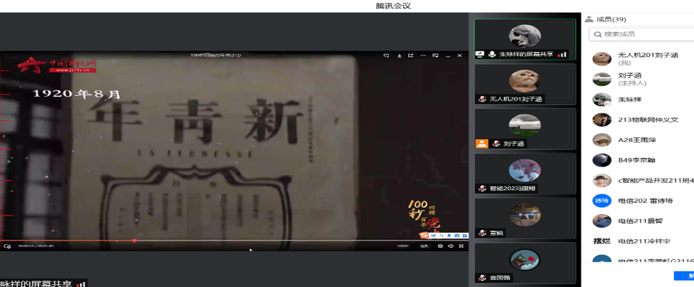This screenshot has height=287, width=694.
Task: Select member 213物联网仲义文 in list
Action: 647,120
